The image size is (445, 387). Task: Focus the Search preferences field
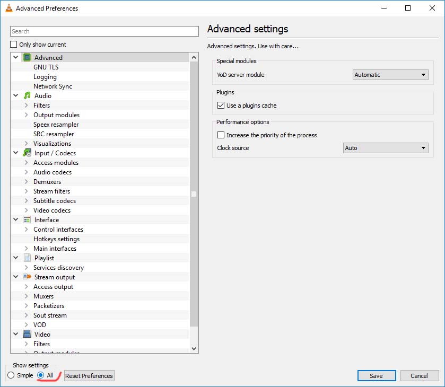point(104,31)
